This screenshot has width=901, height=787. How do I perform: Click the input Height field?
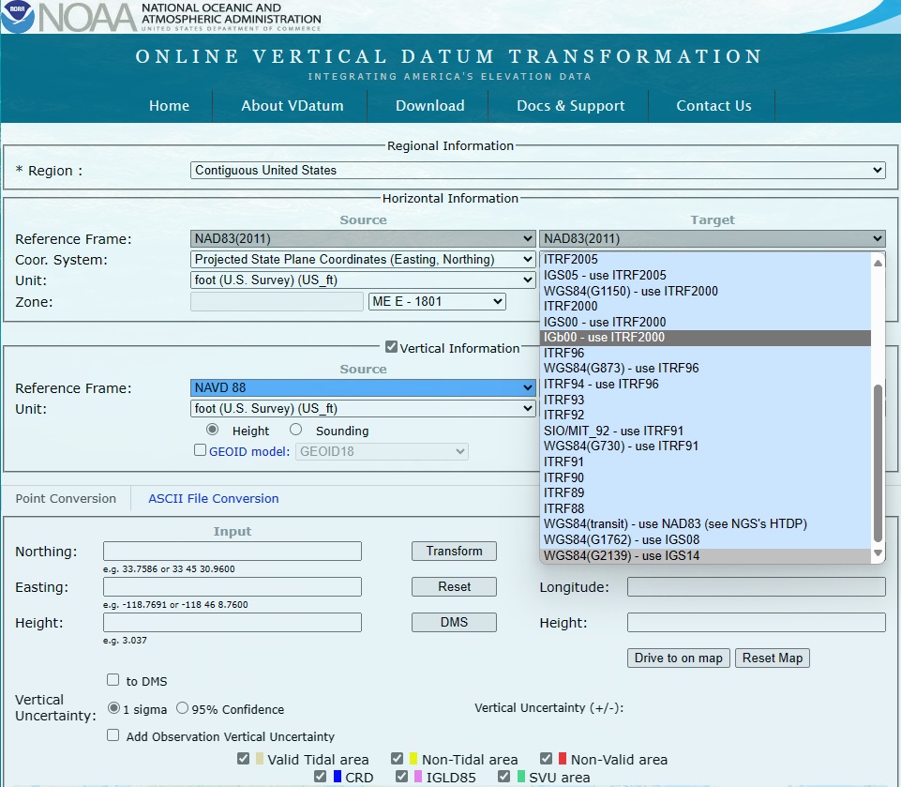pos(233,622)
